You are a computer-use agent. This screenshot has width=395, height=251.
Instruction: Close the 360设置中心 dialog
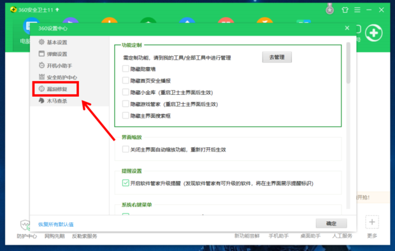point(347,28)
